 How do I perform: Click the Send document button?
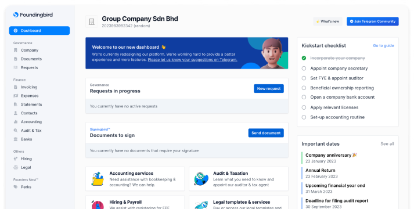266,133
